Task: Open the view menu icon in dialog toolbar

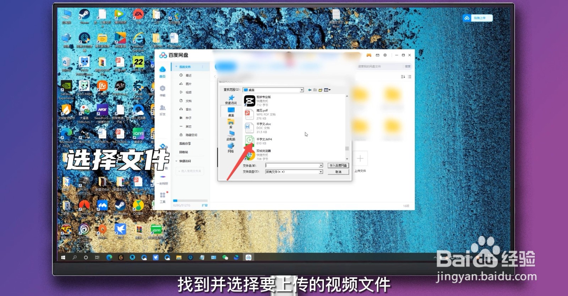Action: click(x=327, y=90)
